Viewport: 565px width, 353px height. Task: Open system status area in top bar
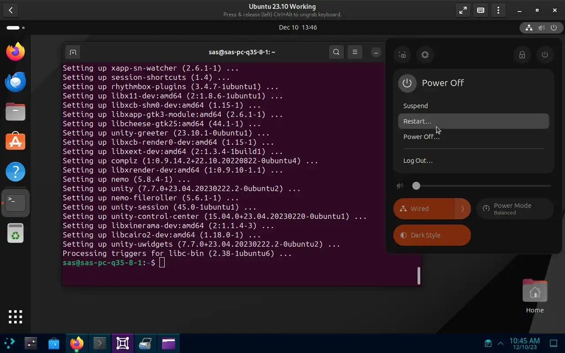(x=542, y=28)
